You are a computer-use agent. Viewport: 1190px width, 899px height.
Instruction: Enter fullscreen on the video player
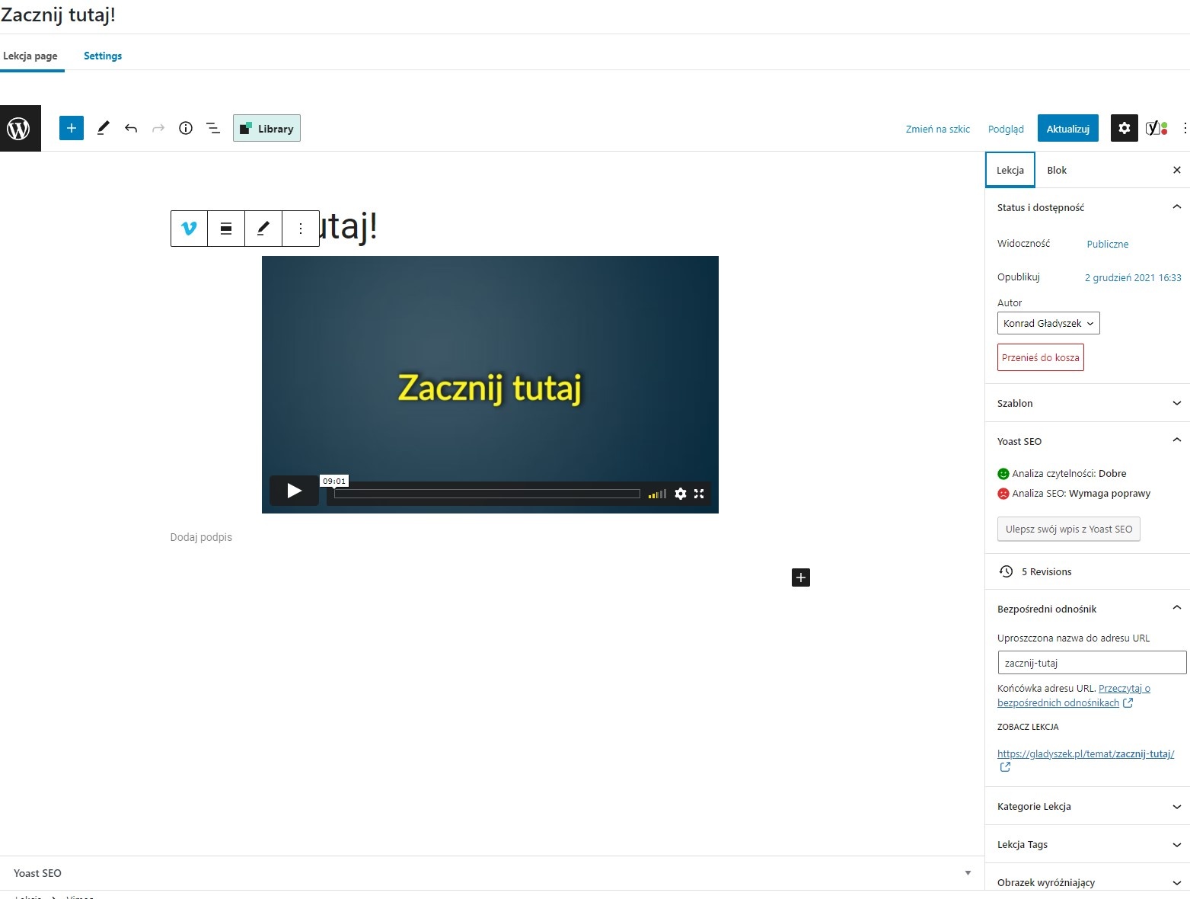tap(699, 494)
